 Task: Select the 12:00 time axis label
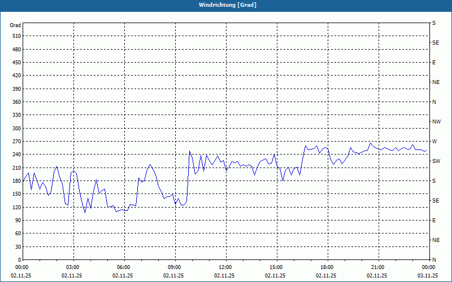point(226,267)
